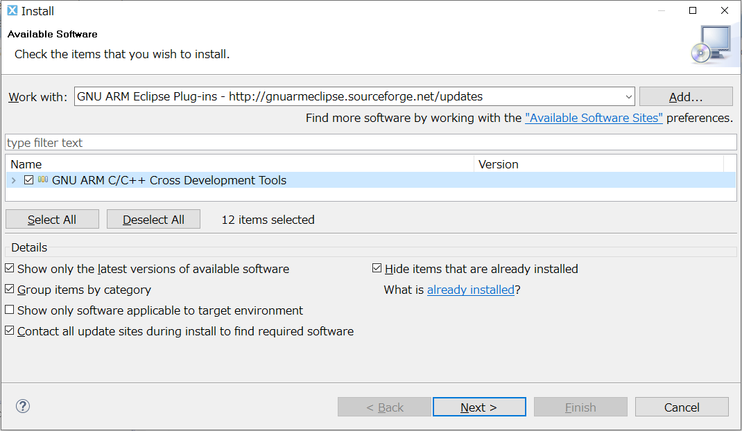Toggle Hide items that are already installed
742x431 pixels.
pyautogui.click(x=377, y=268)
